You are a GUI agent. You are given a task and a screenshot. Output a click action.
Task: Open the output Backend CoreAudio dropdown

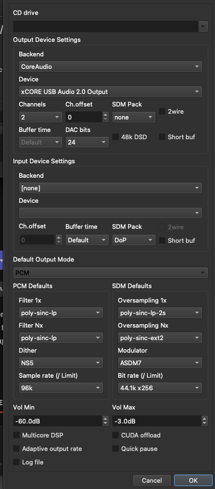[110, 66]
